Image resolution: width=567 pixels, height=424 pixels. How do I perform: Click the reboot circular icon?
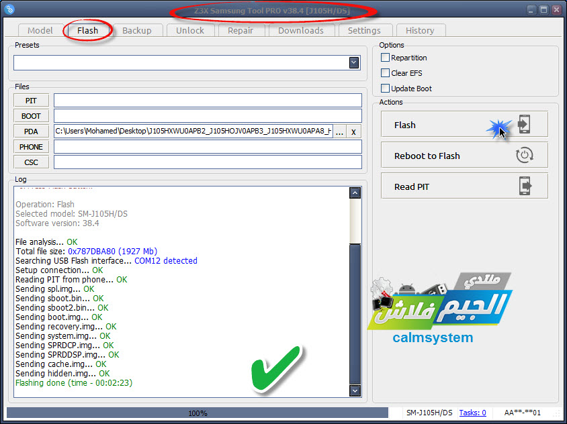pyautogui.click(x=524, y=155)
